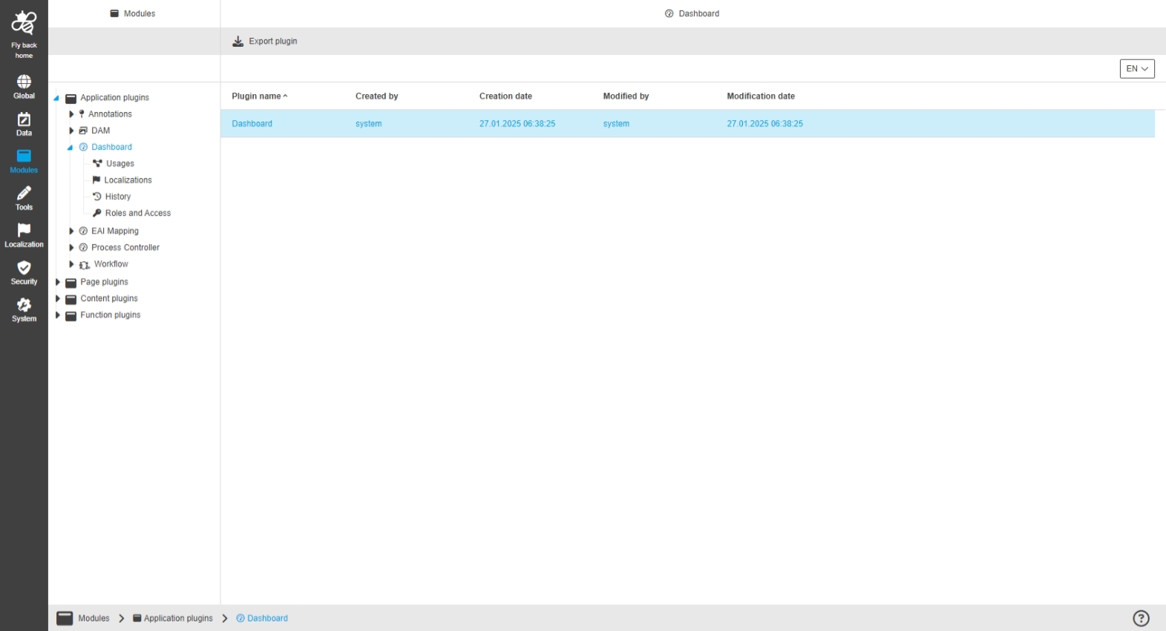
Task: Open the help question mark icon
Action: [1141, 618]
